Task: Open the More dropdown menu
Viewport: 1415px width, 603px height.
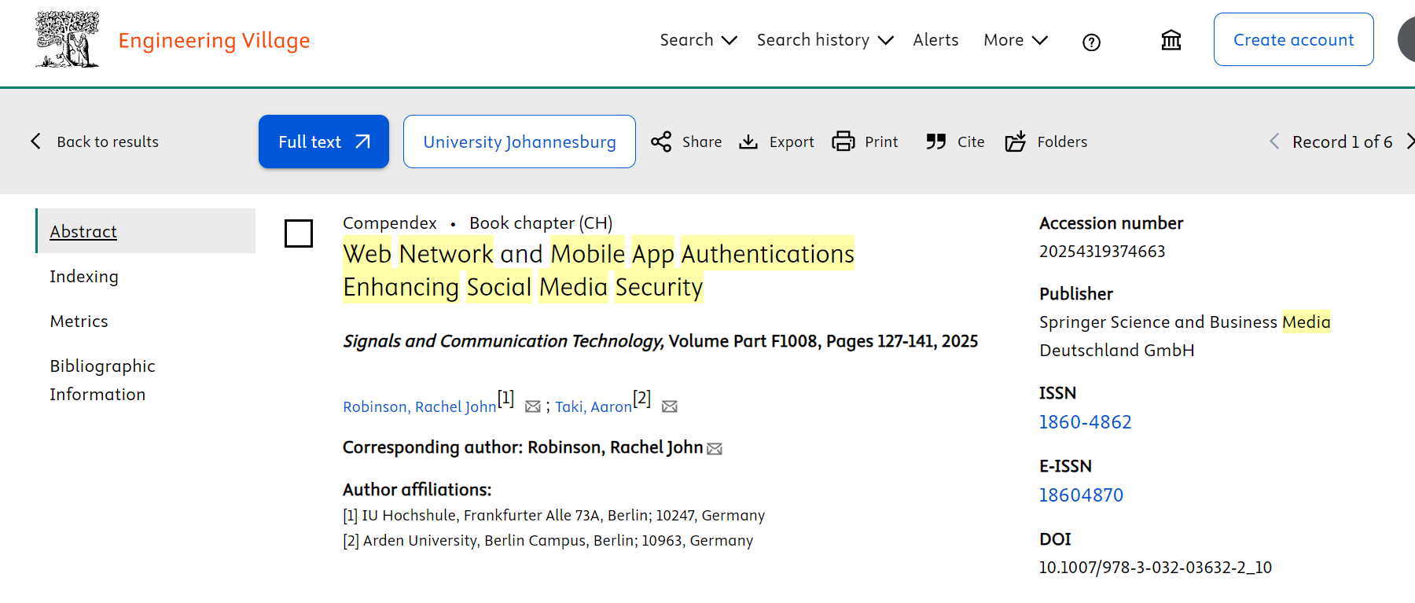Action: 1015,40
